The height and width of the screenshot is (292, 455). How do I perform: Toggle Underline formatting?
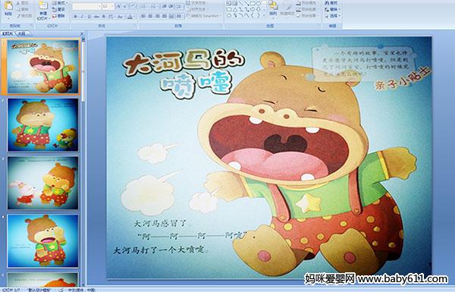tap(89, 17)
